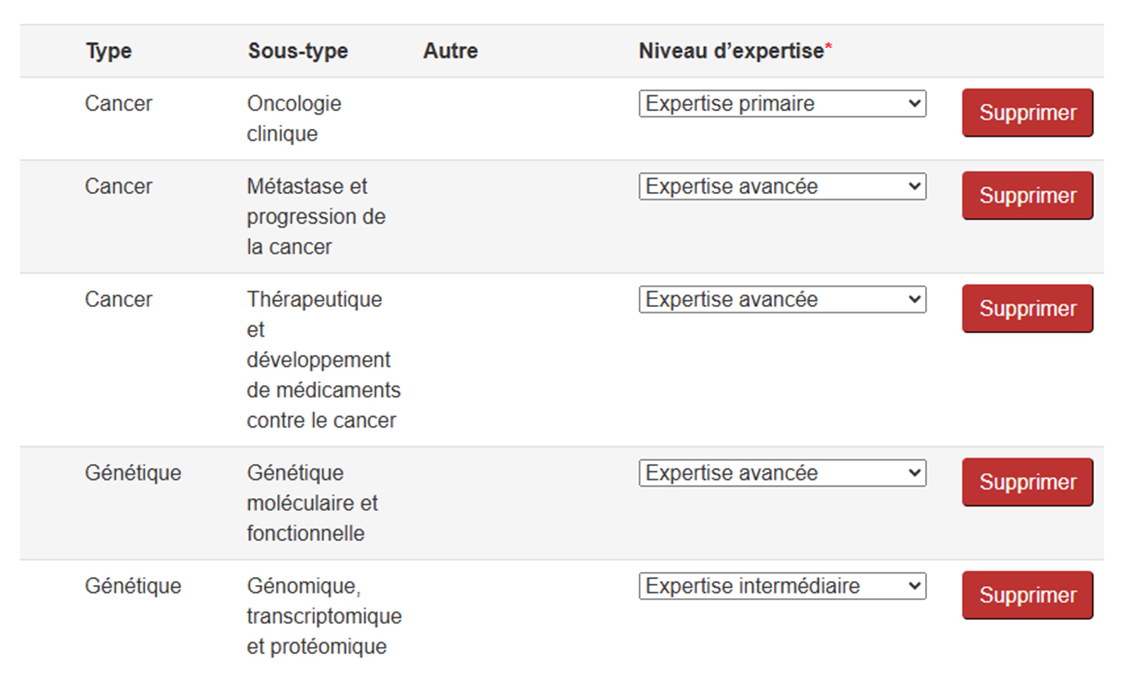Delete the Métastase et progression entry
The height and width of the screenshot is (678, 1133).
pos(1027,195)
